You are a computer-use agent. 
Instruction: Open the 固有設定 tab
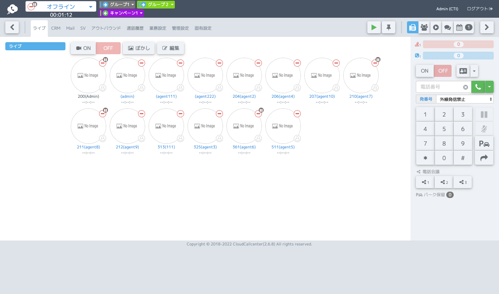click(203, 28)
